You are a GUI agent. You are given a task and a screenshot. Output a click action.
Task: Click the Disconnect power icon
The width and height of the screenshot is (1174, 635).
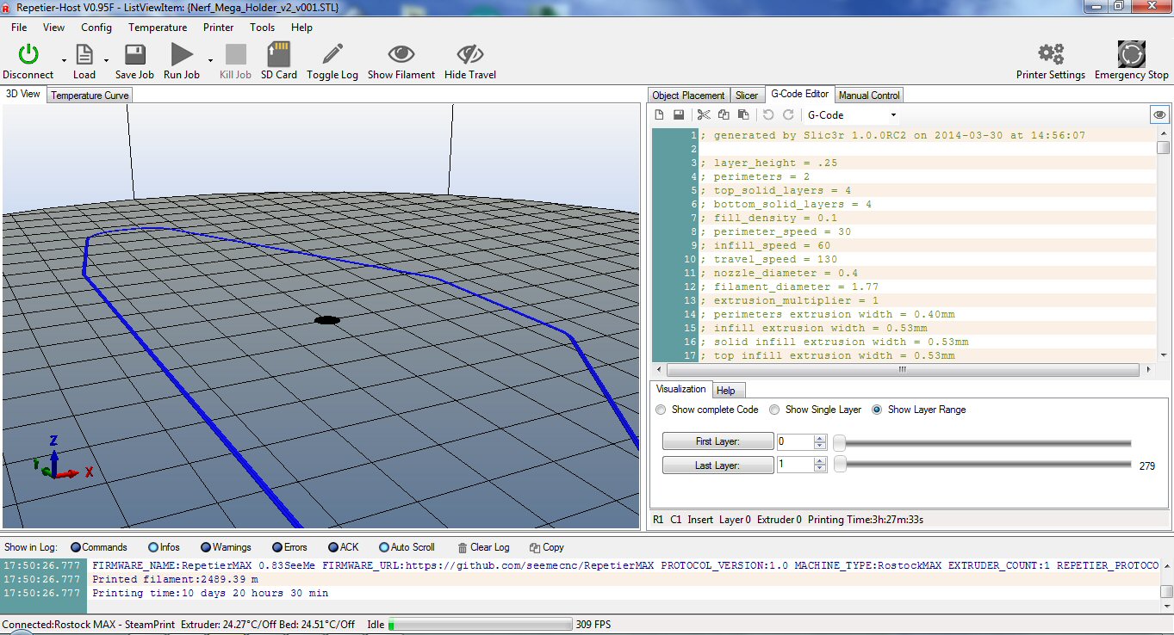point(28,55)
